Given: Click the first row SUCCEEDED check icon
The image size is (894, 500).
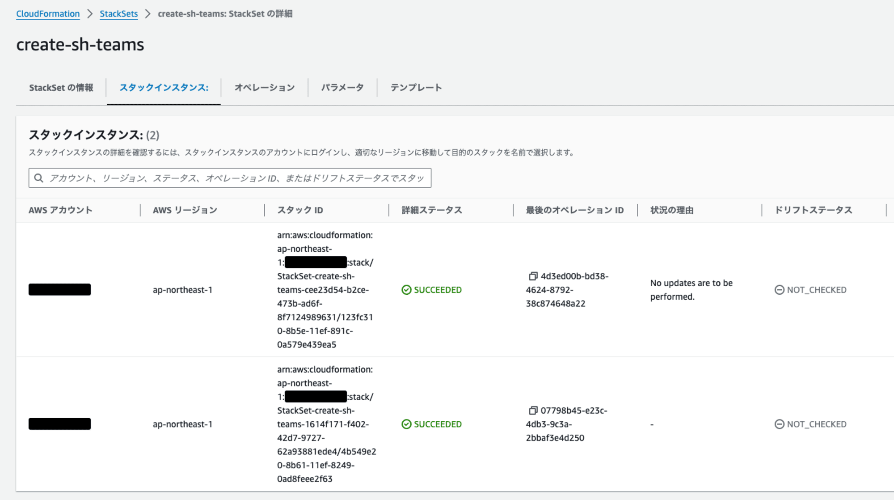Looking at the screenshot, I should [x=406, y=290].
